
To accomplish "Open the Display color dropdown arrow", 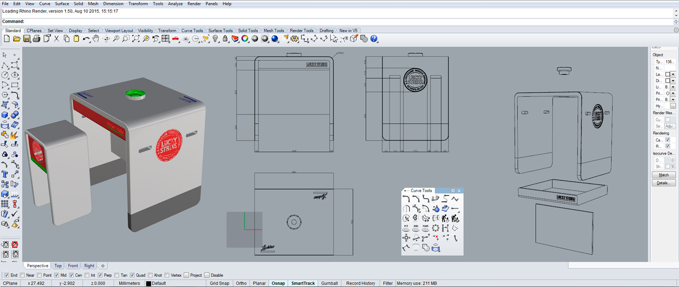I will pos(673,81).
